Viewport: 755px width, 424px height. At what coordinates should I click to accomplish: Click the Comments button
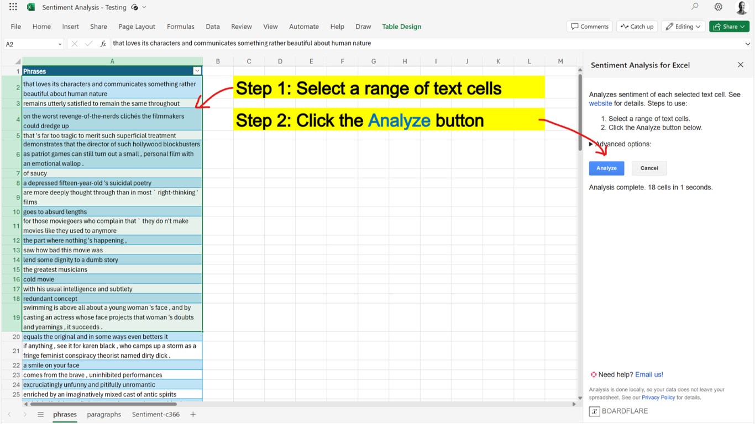(590, 26)
